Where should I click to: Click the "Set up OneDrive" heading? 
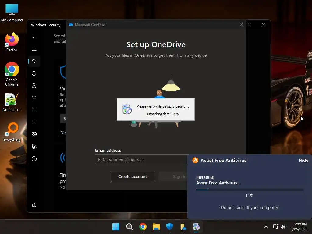tap(156, 44)
